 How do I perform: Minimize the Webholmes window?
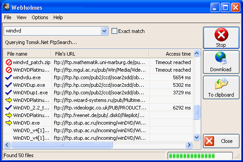click(x=215, y=7)
